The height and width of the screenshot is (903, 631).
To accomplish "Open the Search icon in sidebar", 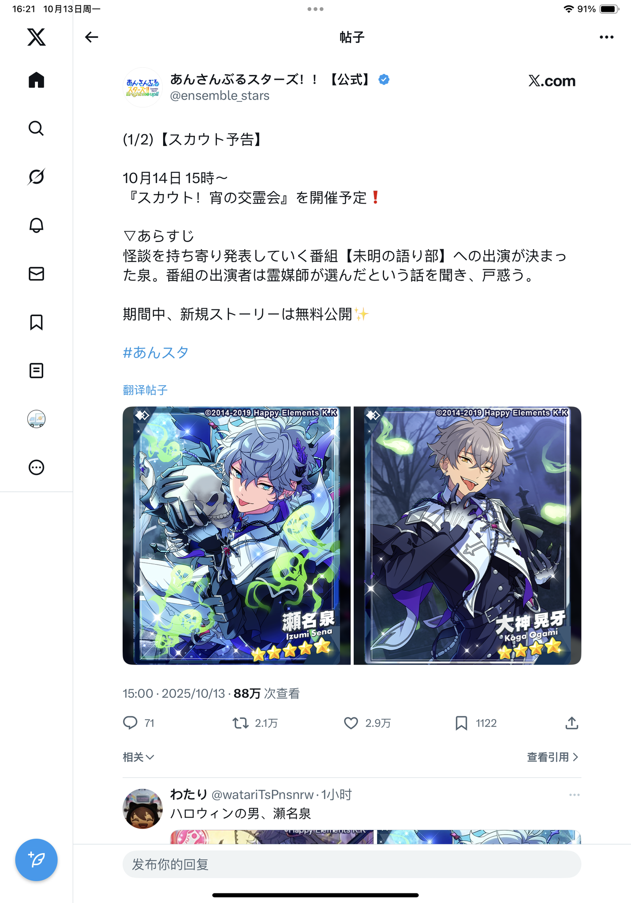I will 36,128.
